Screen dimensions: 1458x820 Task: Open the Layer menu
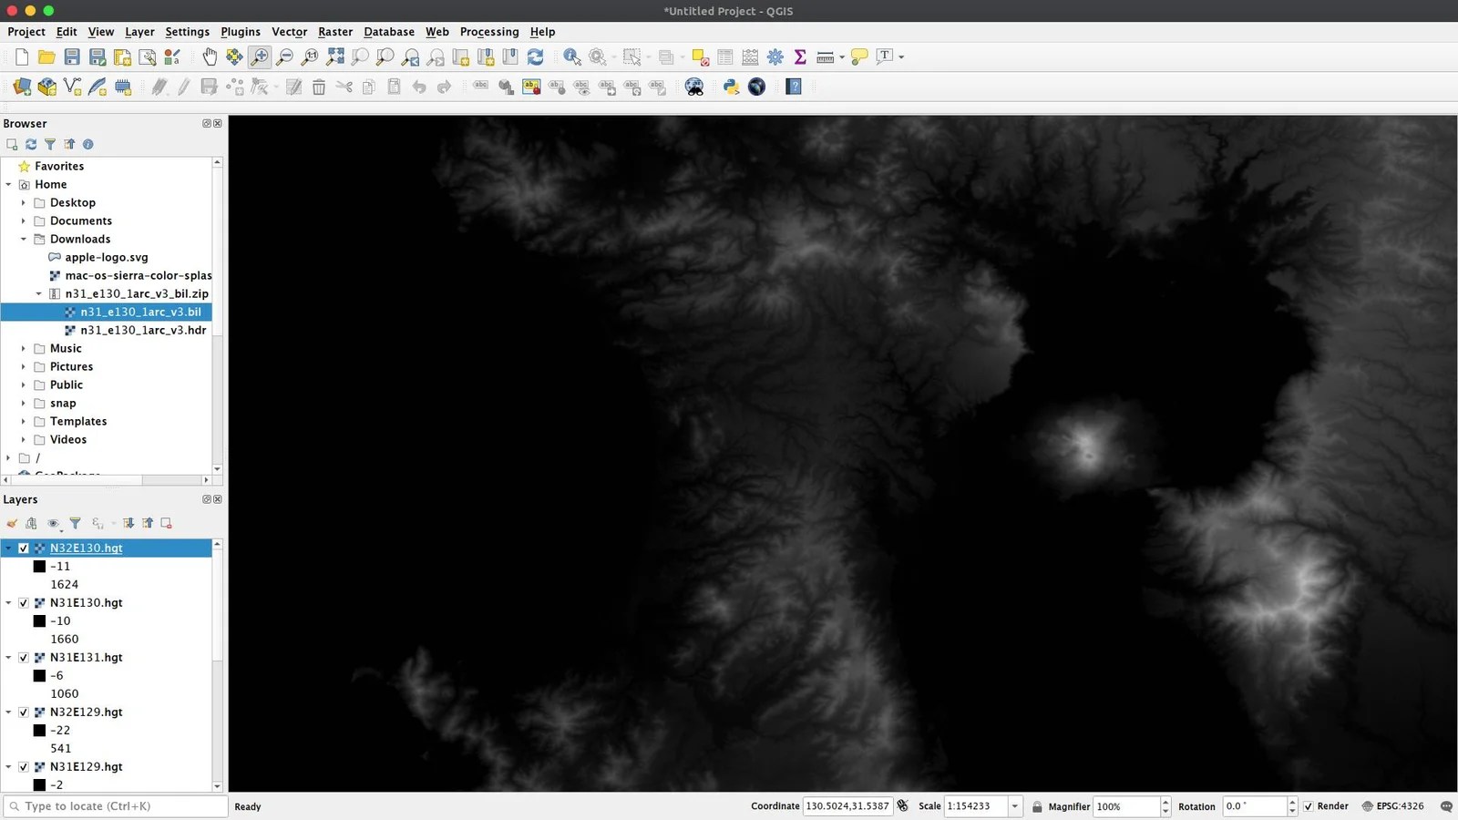point(139,32)
